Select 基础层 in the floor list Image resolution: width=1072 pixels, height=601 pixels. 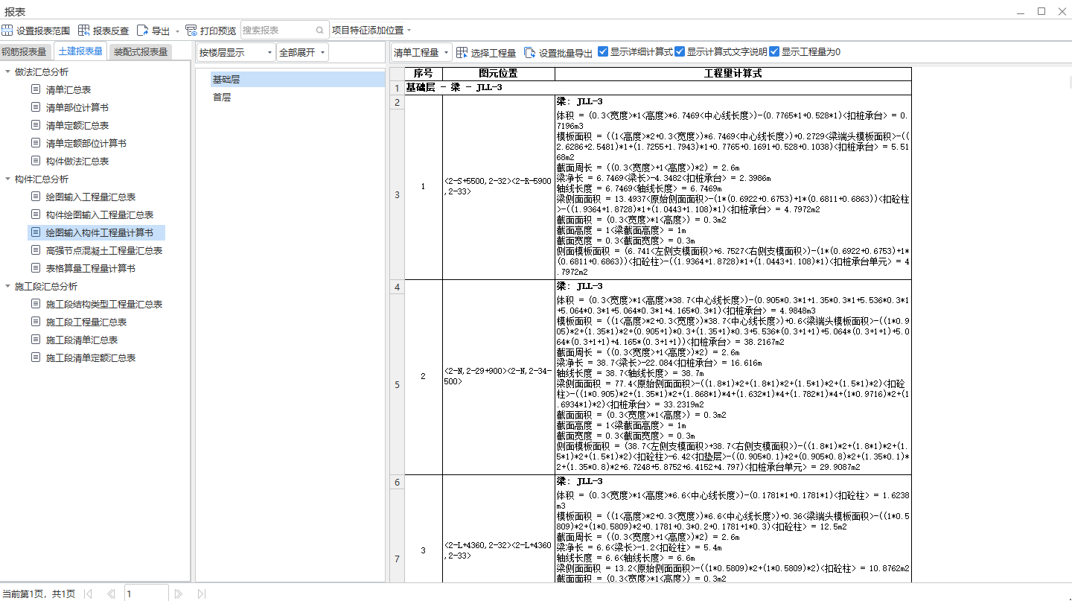pyautogui.click(x=298, y=80)
